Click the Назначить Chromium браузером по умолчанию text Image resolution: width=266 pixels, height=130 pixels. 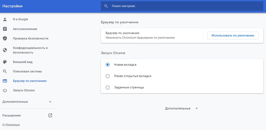(140, 38)
